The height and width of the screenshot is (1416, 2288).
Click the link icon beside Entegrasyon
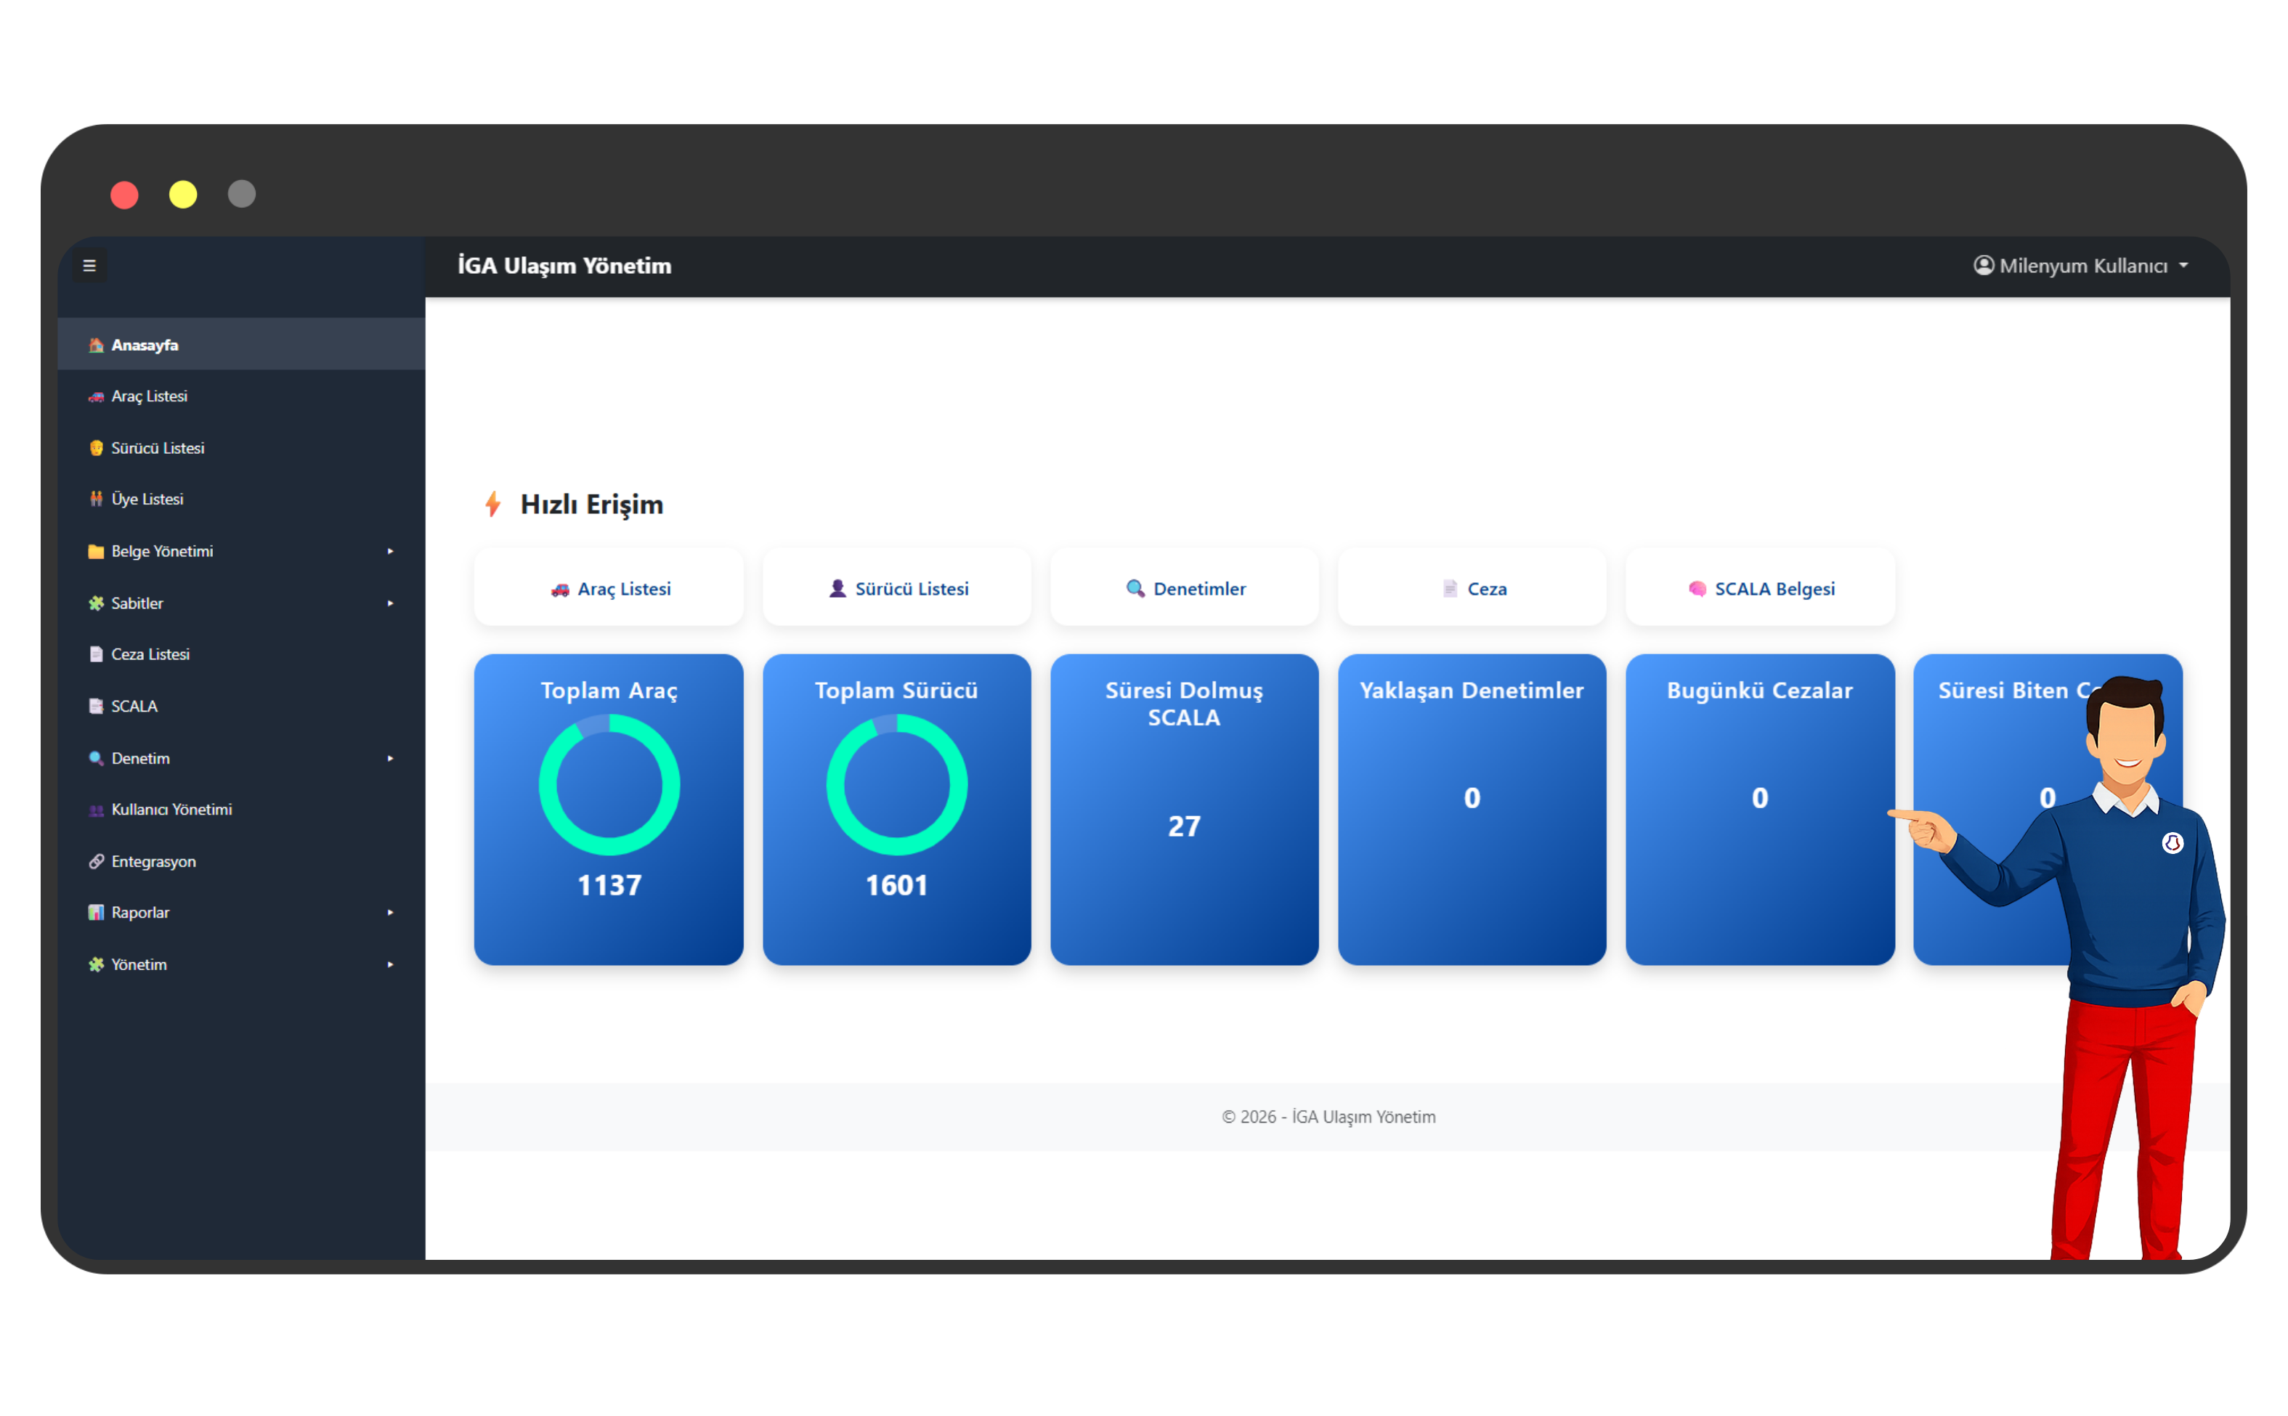[x=96, y=860]
